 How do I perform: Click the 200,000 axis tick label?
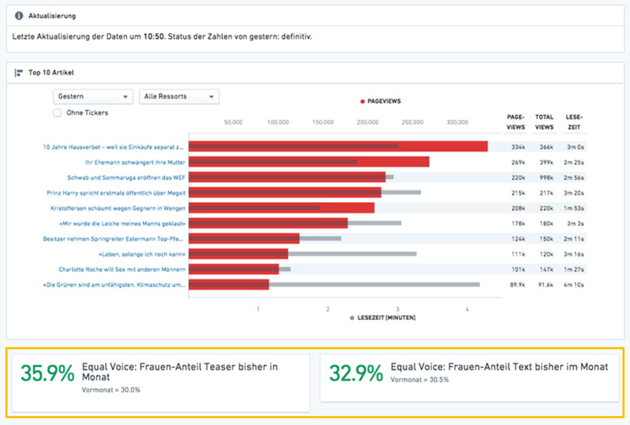click(367, 122)
